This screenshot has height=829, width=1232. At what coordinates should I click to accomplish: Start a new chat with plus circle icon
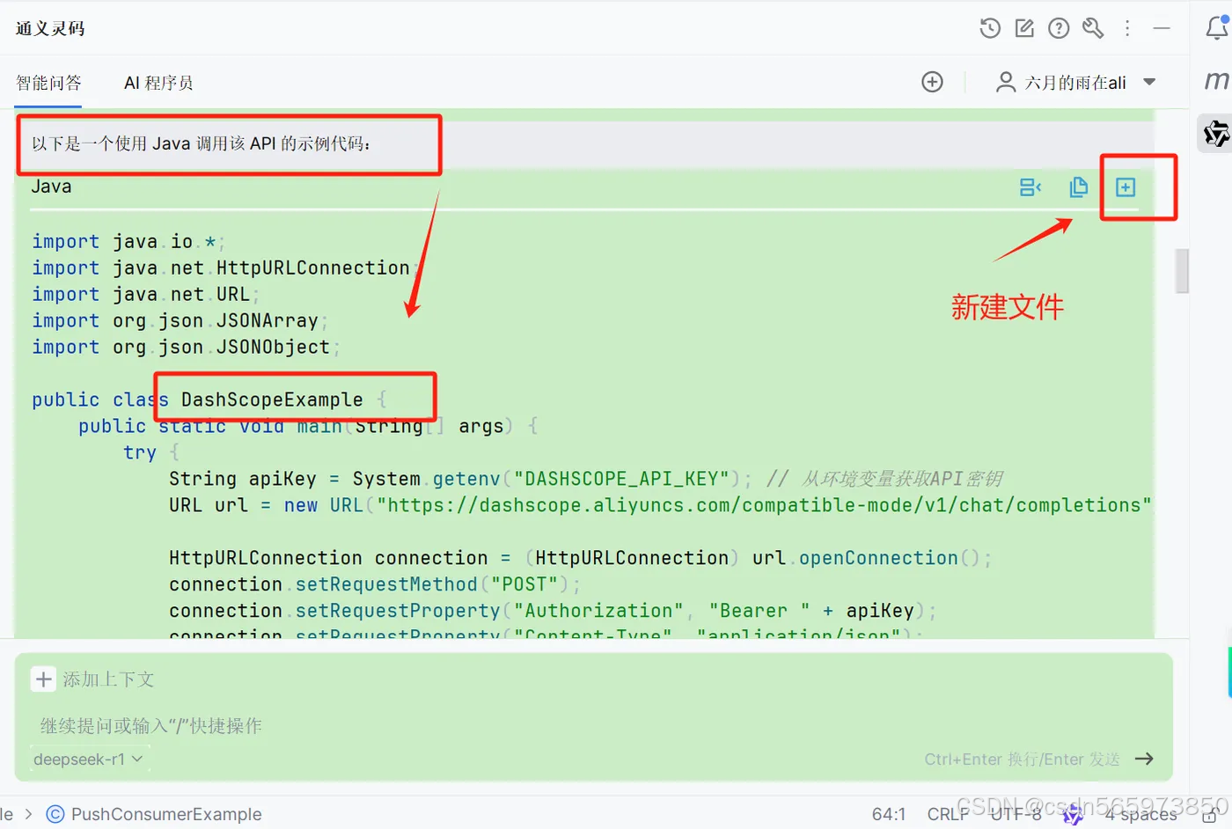[932, 82]
